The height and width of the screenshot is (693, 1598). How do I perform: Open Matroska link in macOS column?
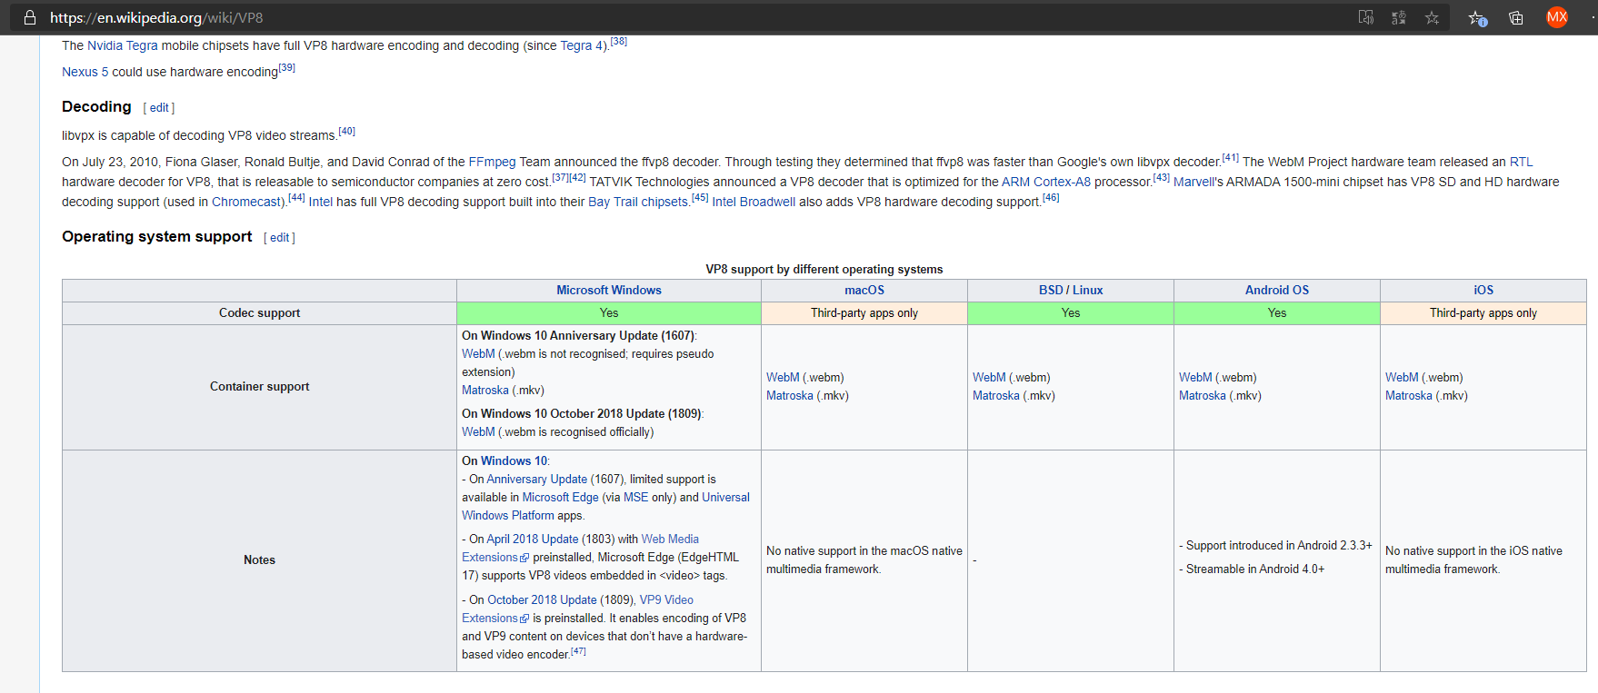click(x=790, y=396)
